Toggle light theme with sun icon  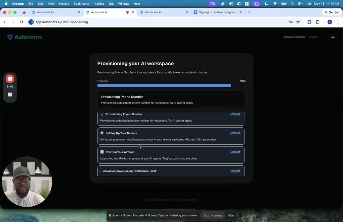[333, 37]
